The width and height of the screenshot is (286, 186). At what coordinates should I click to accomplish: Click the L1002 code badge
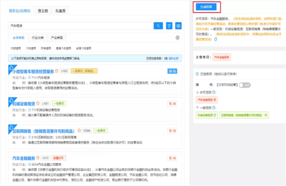pyautogui.click(x=64, y=71)
